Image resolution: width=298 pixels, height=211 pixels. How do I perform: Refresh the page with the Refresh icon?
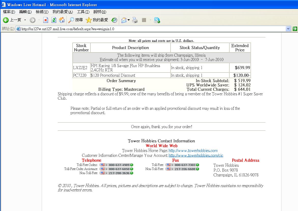click(x=54, y=20)
